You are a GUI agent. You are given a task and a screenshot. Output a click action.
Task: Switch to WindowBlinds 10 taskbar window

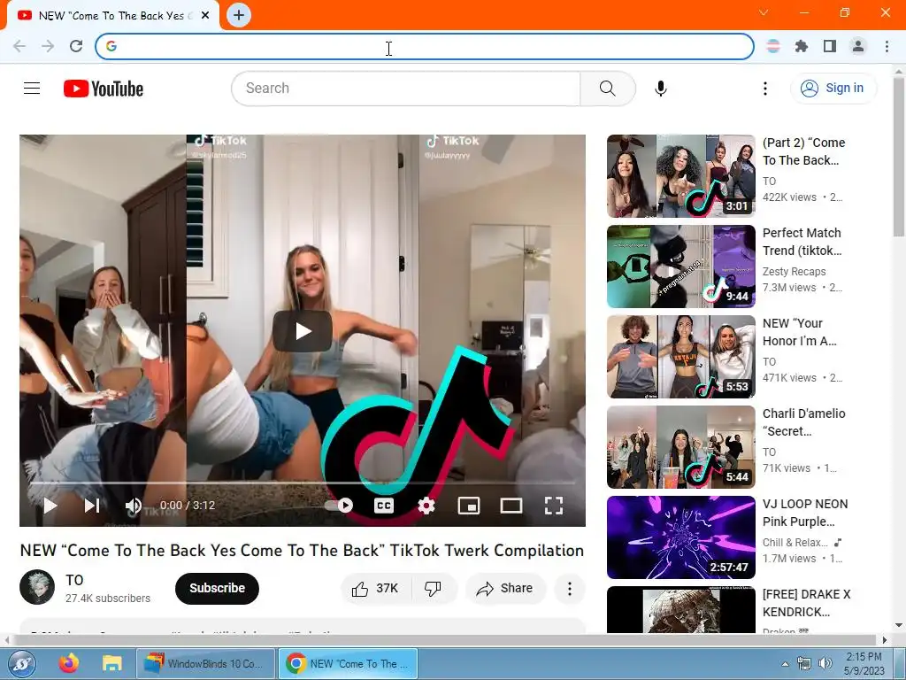(204, 664)
